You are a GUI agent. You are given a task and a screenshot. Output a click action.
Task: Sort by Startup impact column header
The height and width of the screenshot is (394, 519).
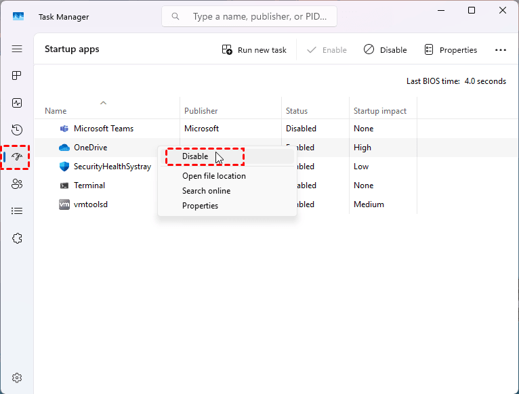[x=379, y=111]
